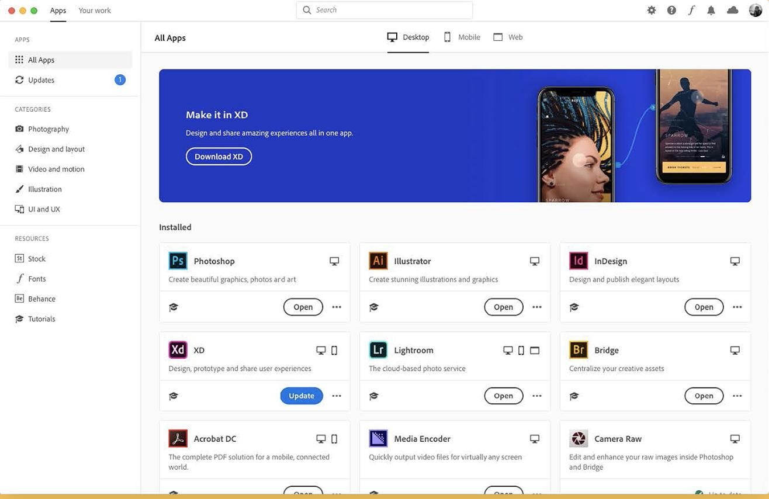This screenshot has width=769, height=499.
Task: Click the tutorials graduation cap on Photoshop card
Action: pyautogui.click(x=173, y=306)
